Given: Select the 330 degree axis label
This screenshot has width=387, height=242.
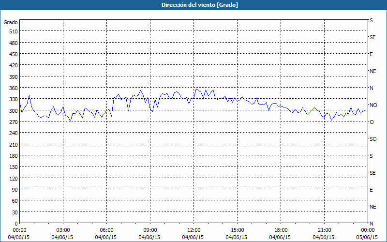Looking at the screenshot, I should click(14, 99).
